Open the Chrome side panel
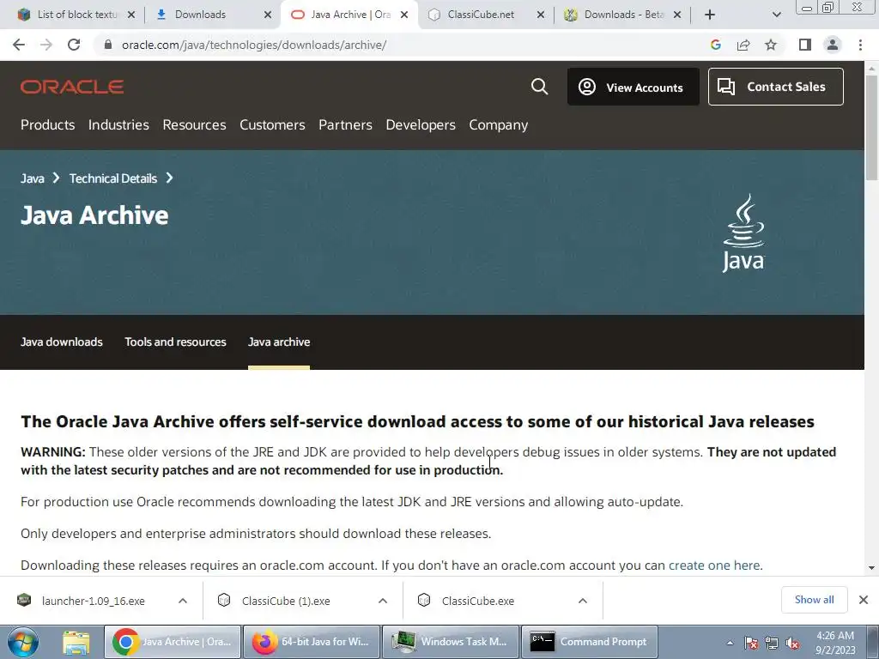This screenshot has height=659, width=879. point(805,45)
